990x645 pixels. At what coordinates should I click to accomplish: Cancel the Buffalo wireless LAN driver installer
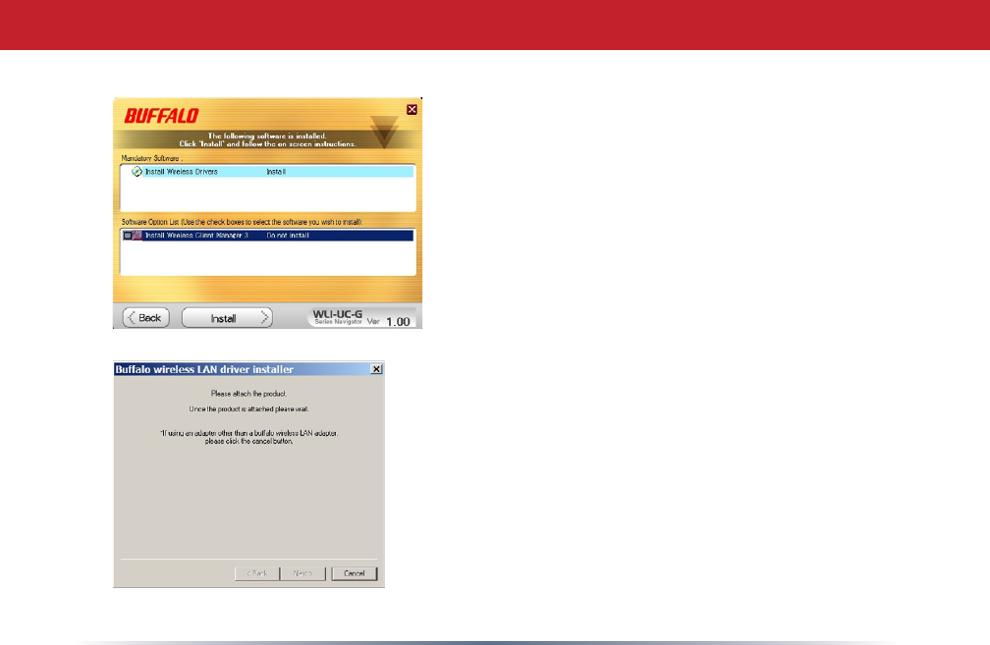coord(355,573)
